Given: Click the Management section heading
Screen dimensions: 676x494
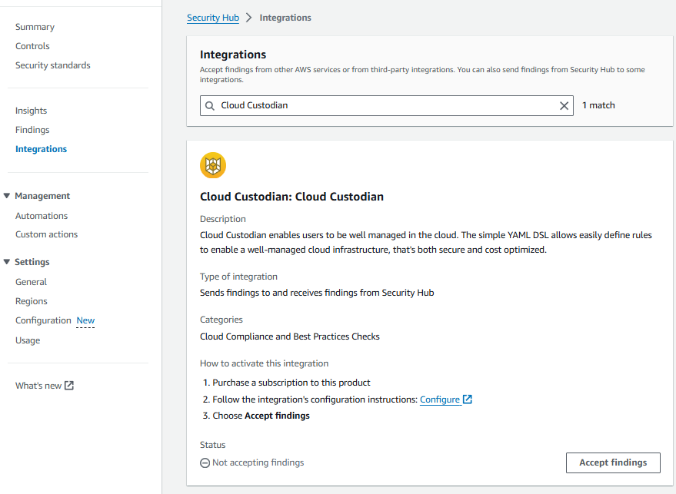Looking at the screenshot, I should tap(42, 196).
